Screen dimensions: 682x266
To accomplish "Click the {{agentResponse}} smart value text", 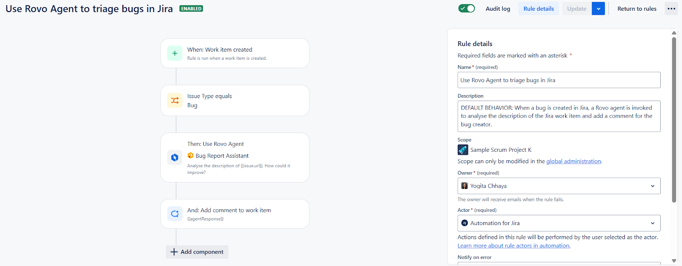I will [205, 219].
